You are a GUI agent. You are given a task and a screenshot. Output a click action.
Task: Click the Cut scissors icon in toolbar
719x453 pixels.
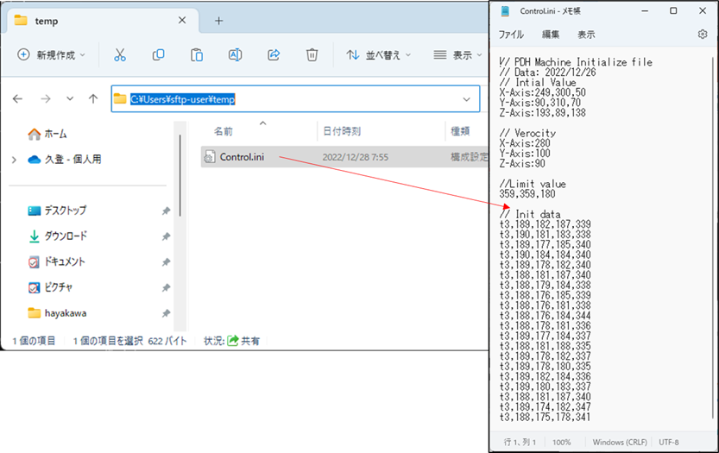coord(120,54)
